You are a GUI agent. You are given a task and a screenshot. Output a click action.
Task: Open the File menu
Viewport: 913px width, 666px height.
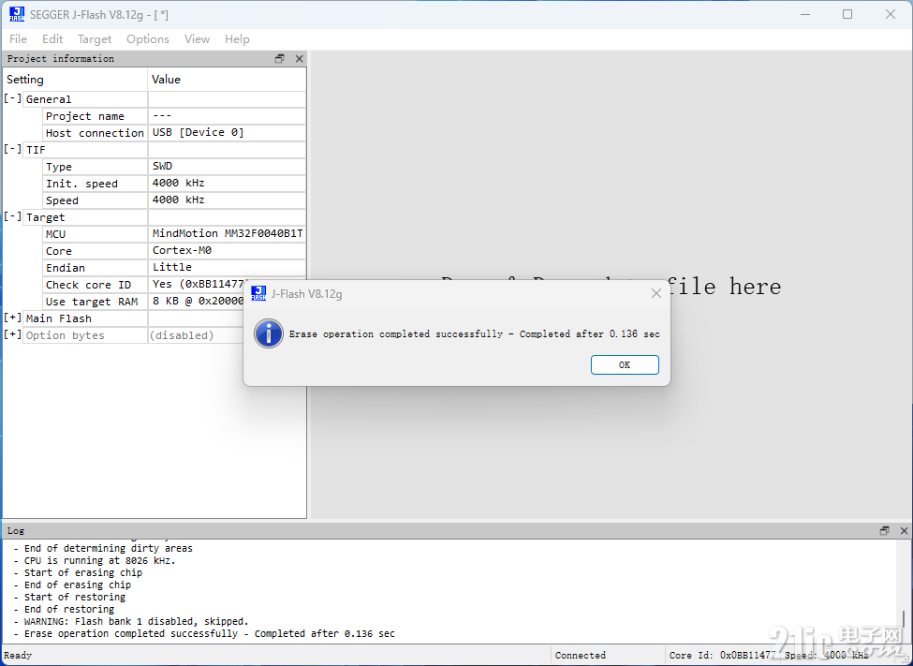tap(18, 39)
